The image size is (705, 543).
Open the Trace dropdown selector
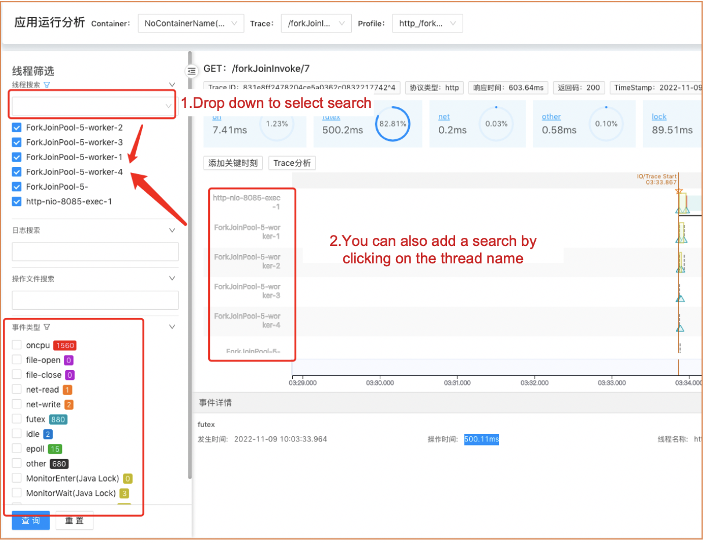pos(316,24)
